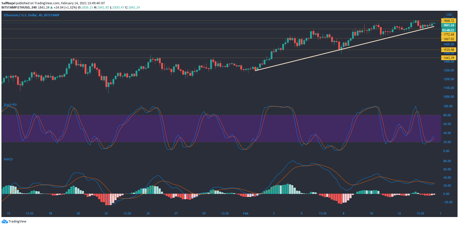Select the MACD indicator label
The image size is (459, 226).
point(8,159)
